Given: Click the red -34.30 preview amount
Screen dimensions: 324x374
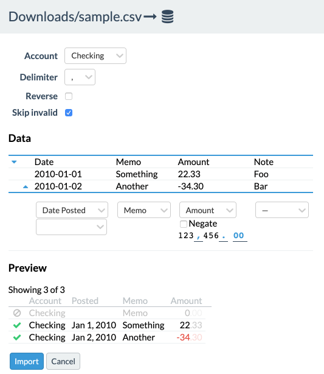Looking at the screenshot, I should pyautogui.click(x=189, y=337).
